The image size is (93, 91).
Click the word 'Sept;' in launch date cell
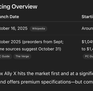click(x=58, y=42)
